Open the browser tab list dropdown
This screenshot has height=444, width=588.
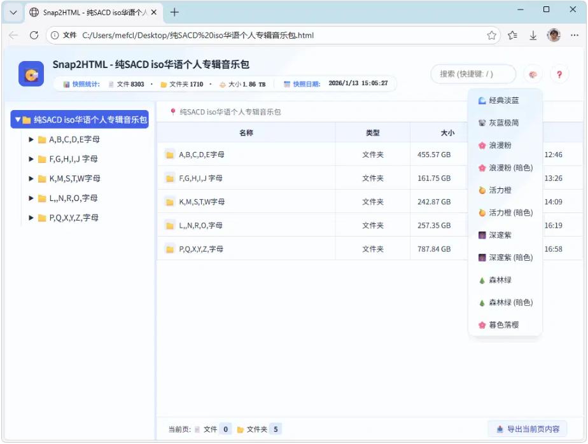(13, 12)
